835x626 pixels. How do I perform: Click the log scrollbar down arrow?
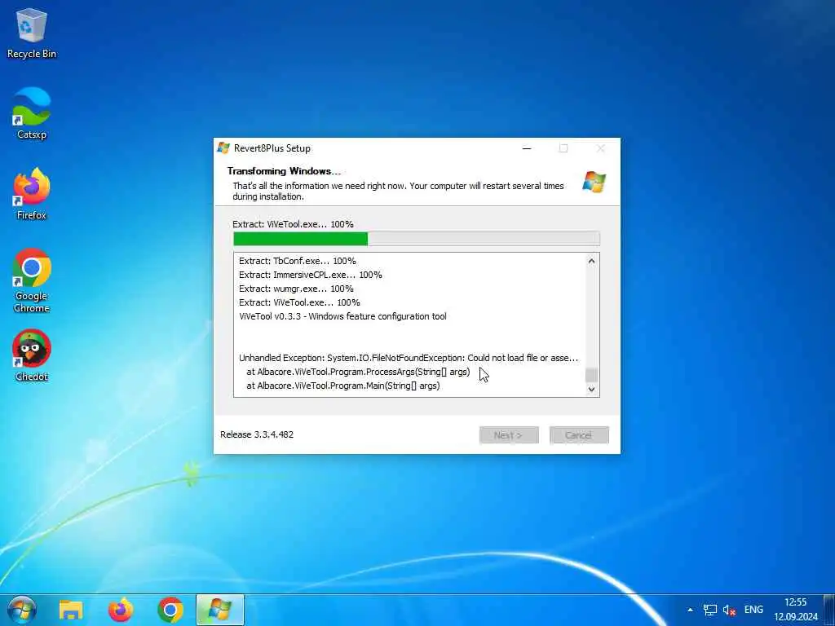(x=591, y=389)
